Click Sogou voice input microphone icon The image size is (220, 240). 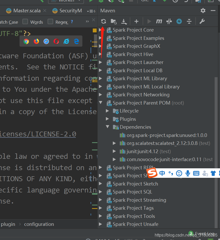(x=188, y=173)
